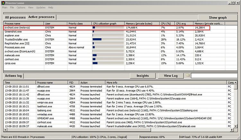
Task: Open the Main menu
Action: pyautogui.click(x=4, y=7)
